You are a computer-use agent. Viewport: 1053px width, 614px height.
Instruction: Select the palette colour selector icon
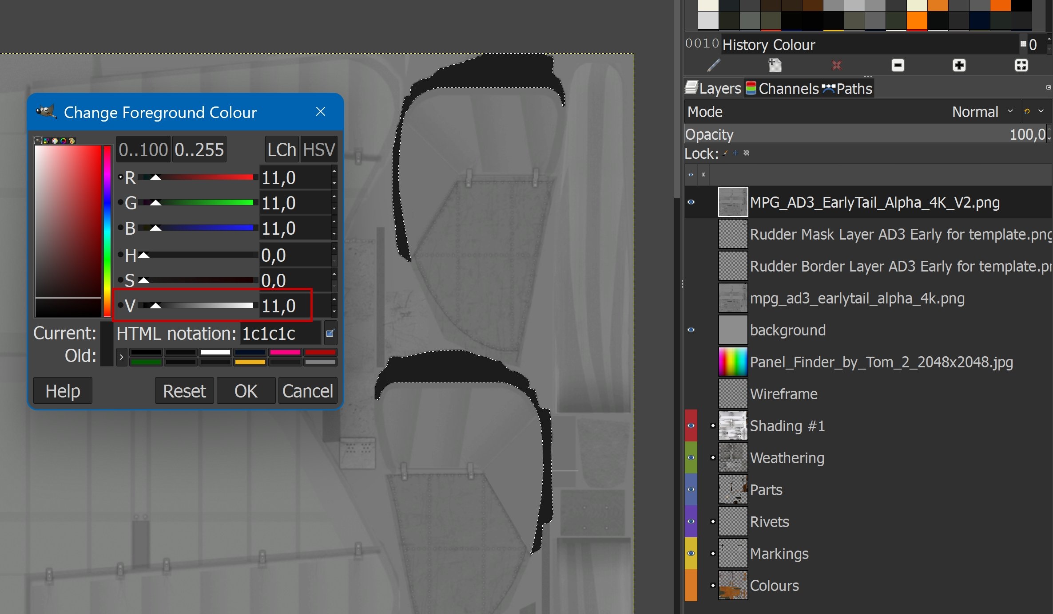click(x=72, y=141)
